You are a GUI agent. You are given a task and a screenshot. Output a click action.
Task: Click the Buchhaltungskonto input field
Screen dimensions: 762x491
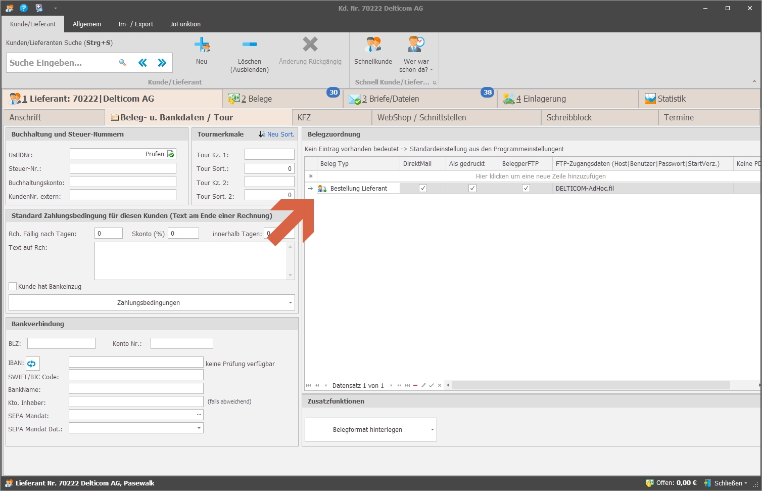tap(123, 182)
